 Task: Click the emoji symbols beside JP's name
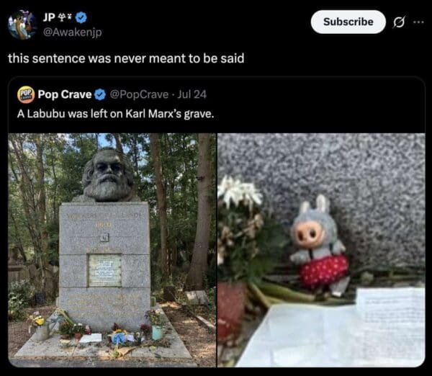[65, 17]
